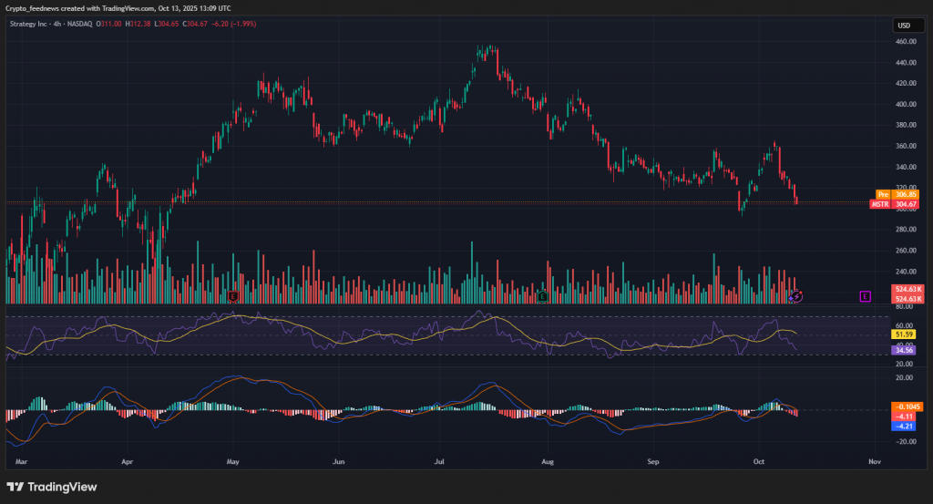Click the lightning bolt news flash icon
The image size is (933, 504).
[796, 296]
